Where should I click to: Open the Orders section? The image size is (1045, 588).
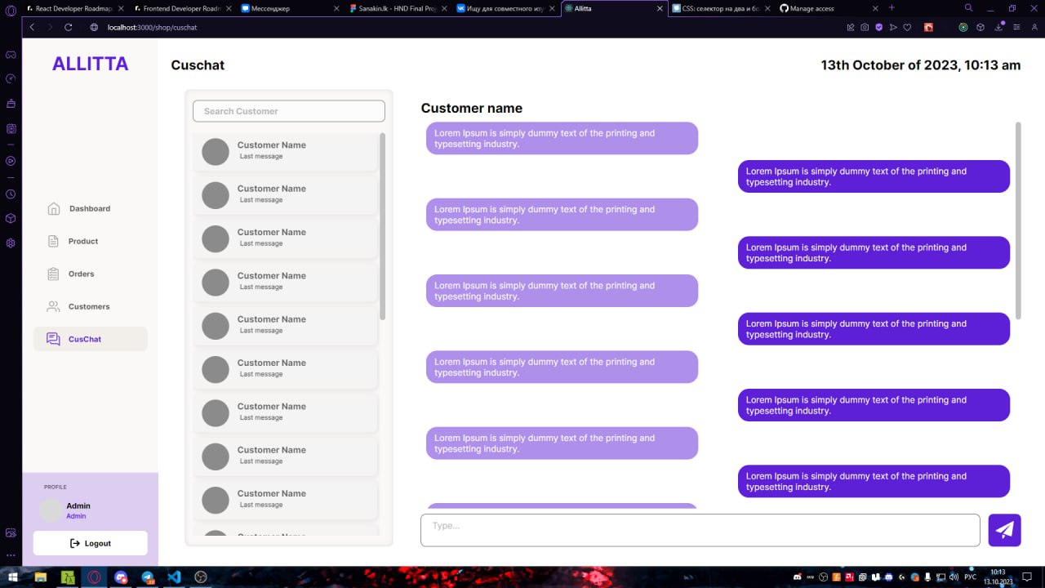coord(90,274)
